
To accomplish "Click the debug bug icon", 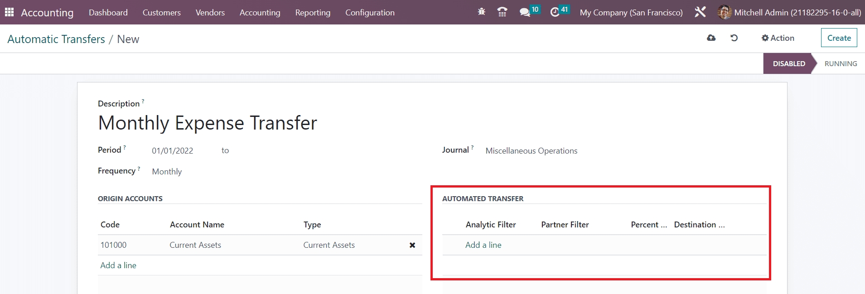I will point(481,12).
